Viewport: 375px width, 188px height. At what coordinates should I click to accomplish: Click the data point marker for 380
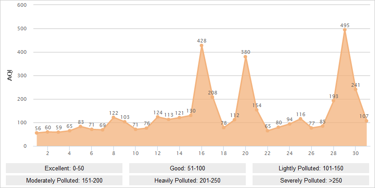(x=245, y=57)
